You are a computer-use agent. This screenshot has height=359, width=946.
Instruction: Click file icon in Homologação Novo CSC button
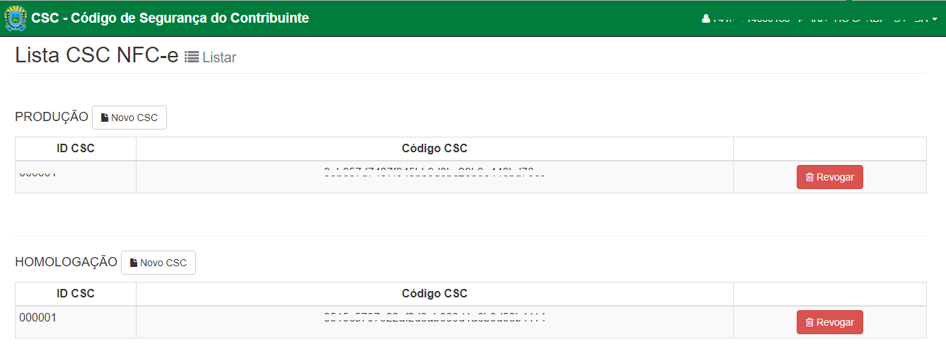coord(134,263)
